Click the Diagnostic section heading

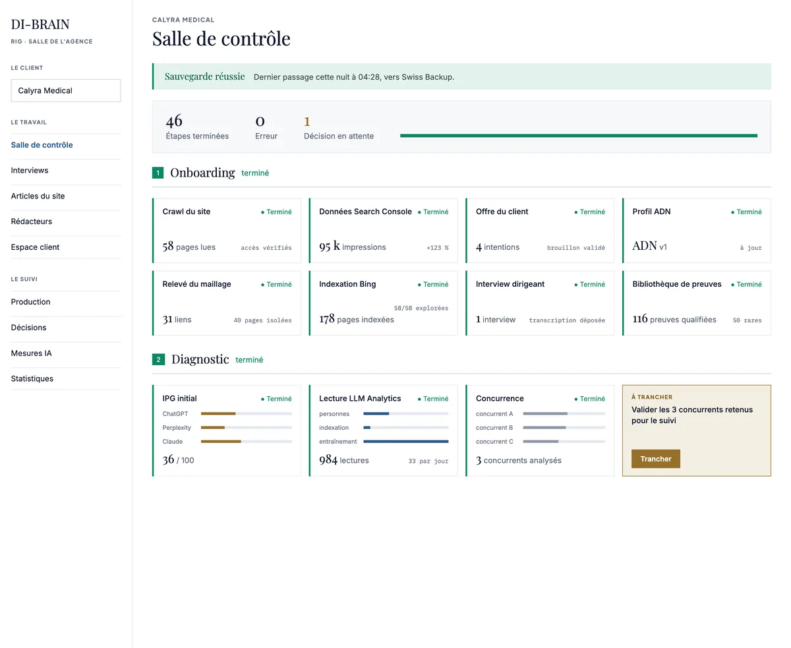pos(200,359)
